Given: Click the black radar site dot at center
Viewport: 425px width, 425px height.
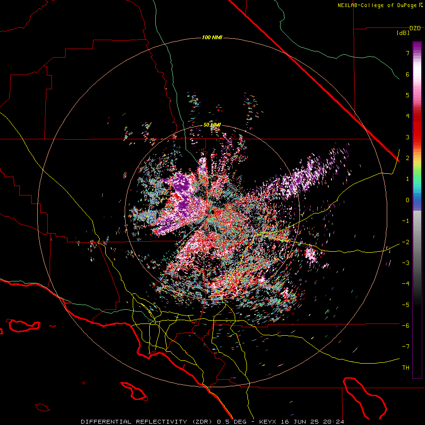Looking at the screenshot, I should click(x=213, y=212).
